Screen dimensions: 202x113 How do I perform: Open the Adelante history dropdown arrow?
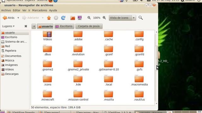pos(43,18)
